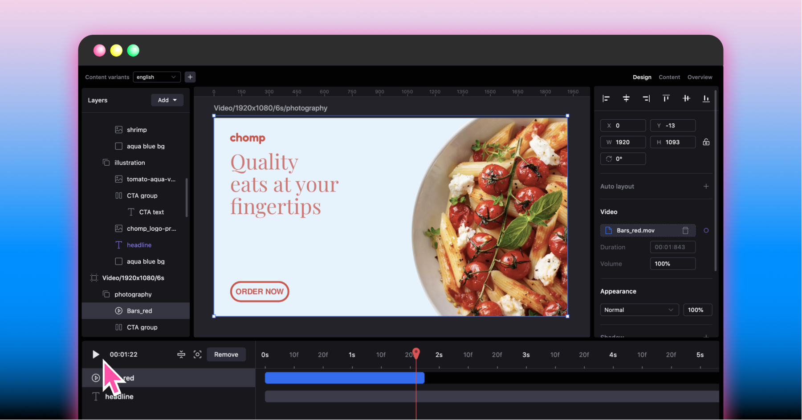Click the right panel vertical scrollbar
802x420 pixels.
(716, 180)
